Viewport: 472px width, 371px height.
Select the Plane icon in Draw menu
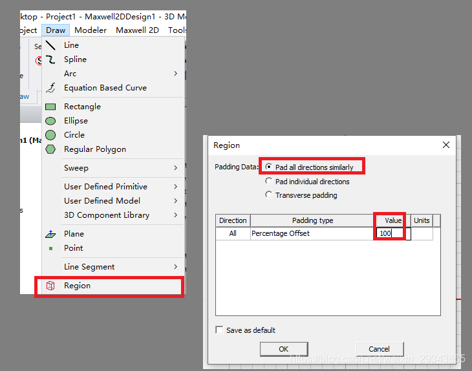pos(50,234)
